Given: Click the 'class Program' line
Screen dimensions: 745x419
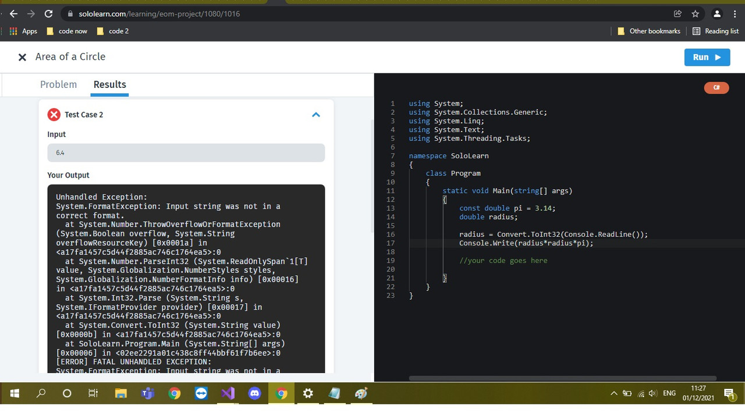Looking at the screenshot, I should [x=453, y=173].
